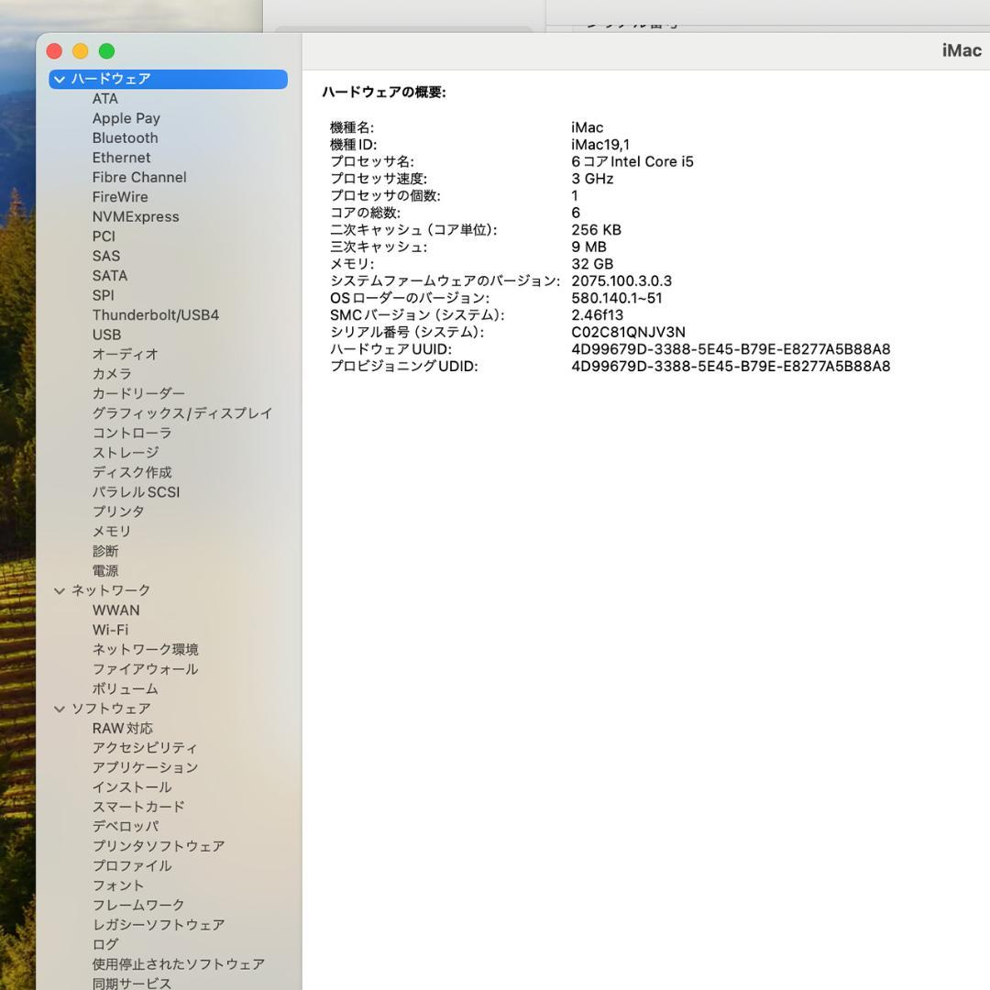Select ログ in the software list

coord(104,944)
